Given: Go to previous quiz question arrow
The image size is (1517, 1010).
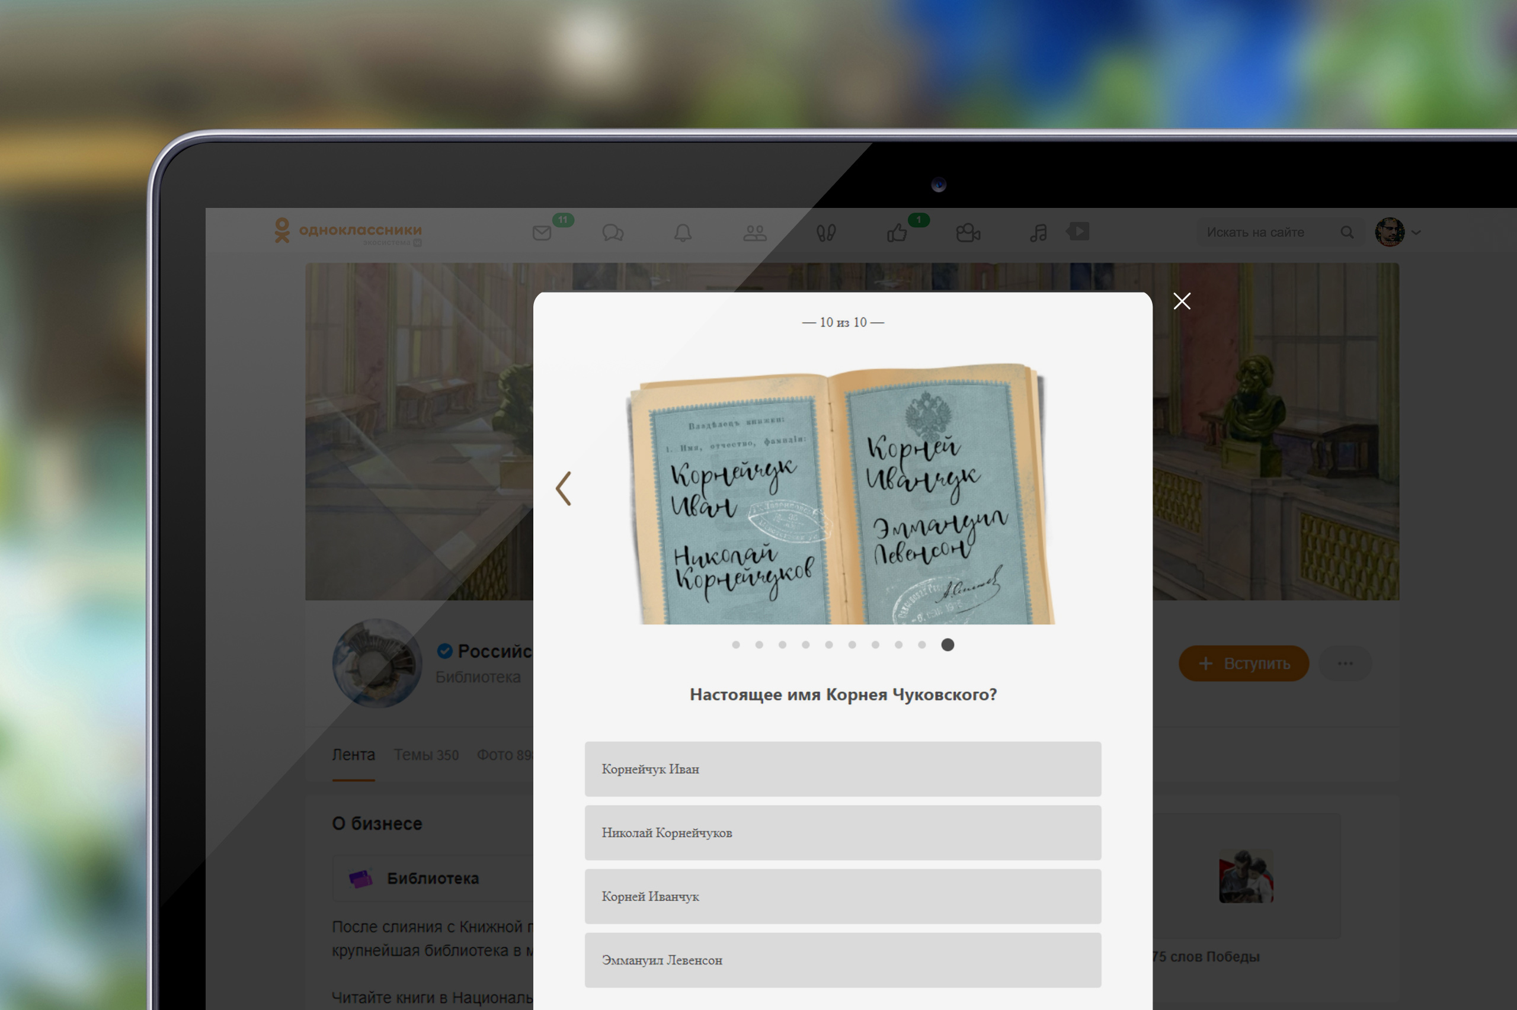Looking at the screenshot, I should point(564,488).
